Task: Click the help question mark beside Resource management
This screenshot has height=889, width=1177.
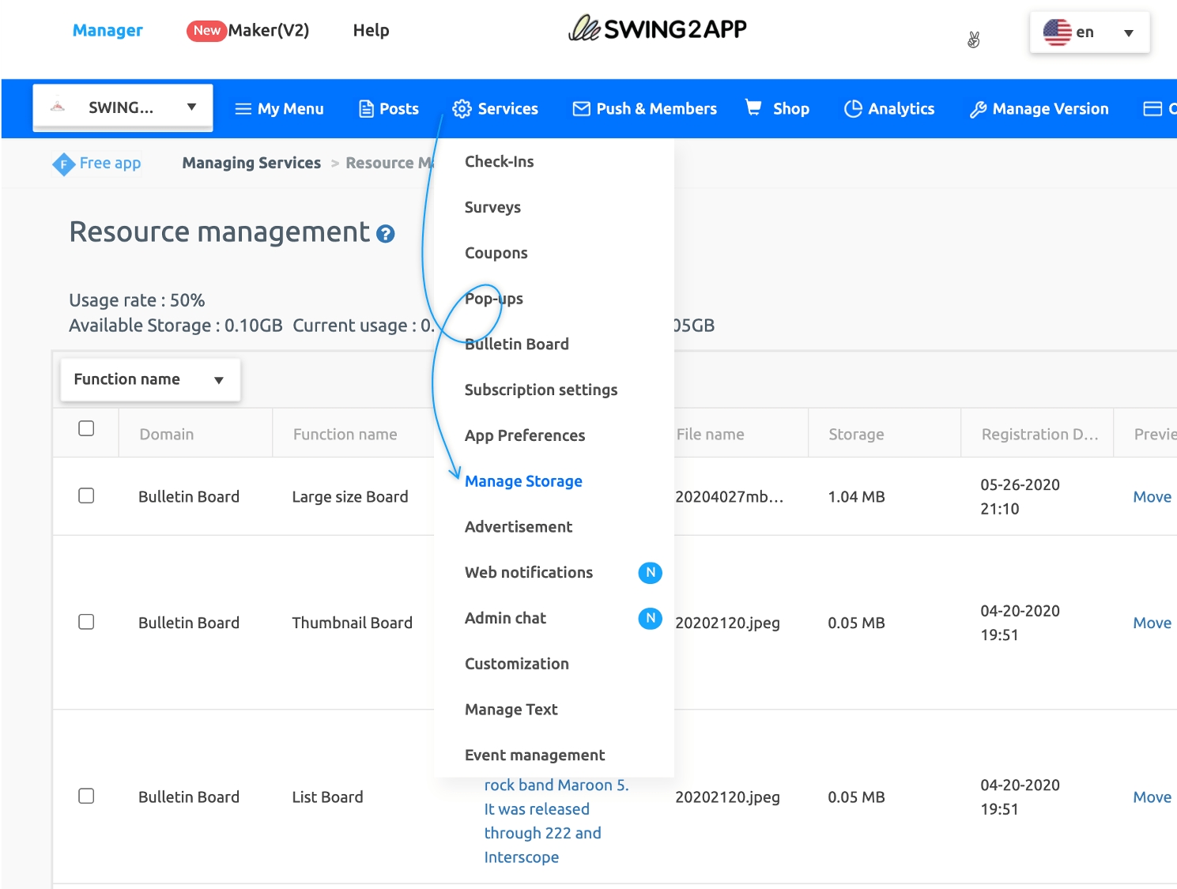Action: point(386,234)
